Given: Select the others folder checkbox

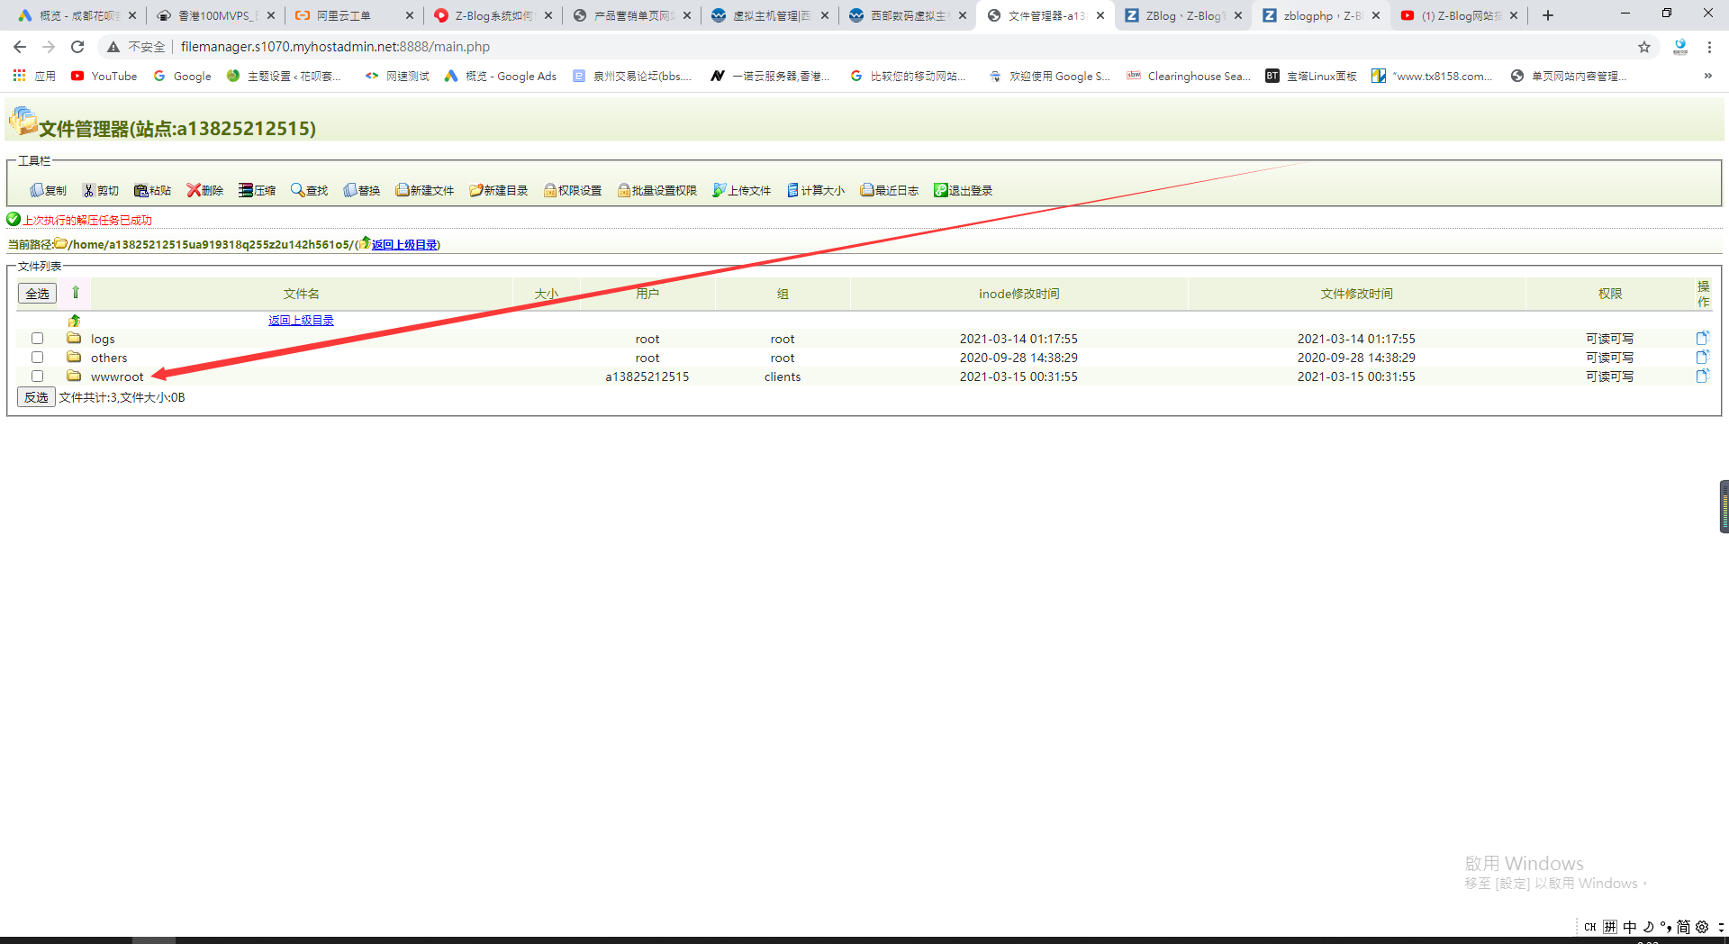Looking at the screenshot, I should (38, 358).
